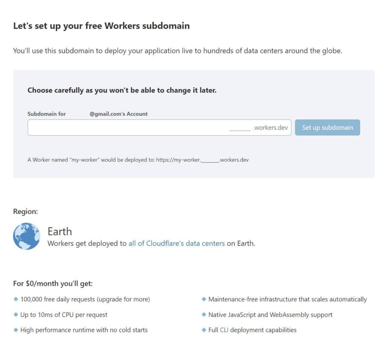This screenshot has height=344, width=383.
Task: Click the diamond bullet beside Native JavaScript support
Action: (x=204, y=314)
